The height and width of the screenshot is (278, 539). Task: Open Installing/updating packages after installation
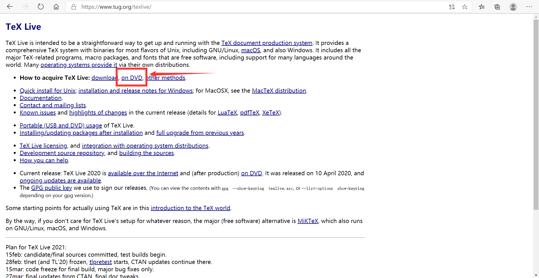tap(81, 133)
